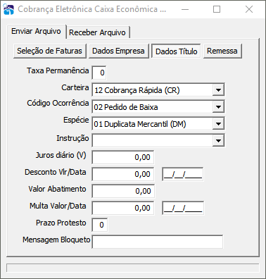Click the Multa date field

(x=183, y=208)
